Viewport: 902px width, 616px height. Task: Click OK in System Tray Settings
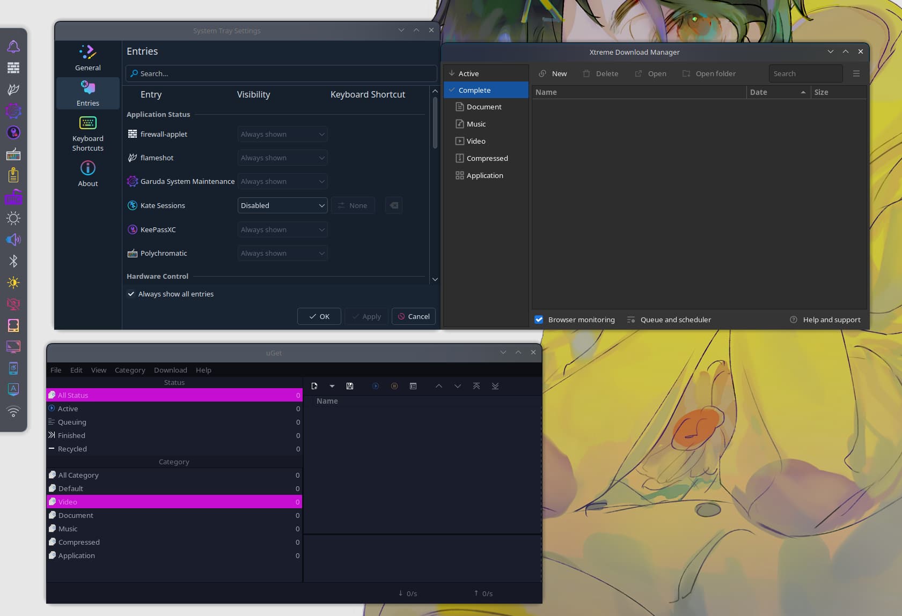319,316
